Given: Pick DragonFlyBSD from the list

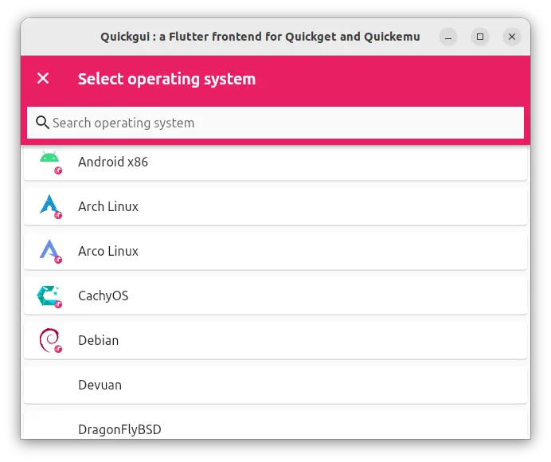Looking at the screenshot, I should pyautogui.click(x=275, y=426).
